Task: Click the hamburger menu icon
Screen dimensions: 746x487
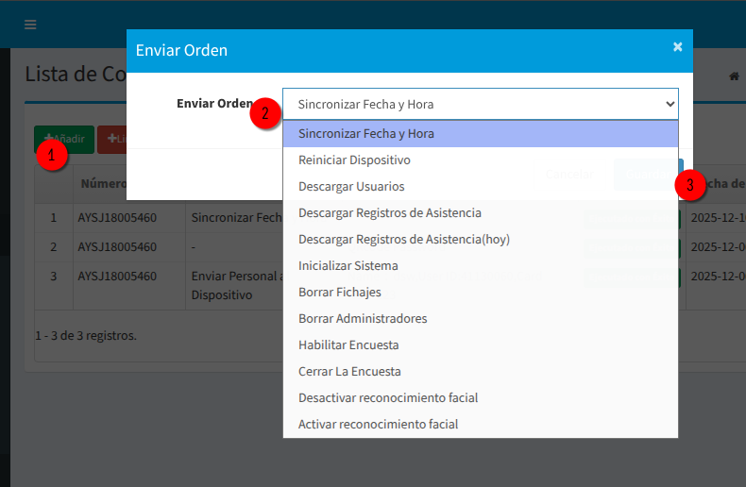Action: coord(30,25)
